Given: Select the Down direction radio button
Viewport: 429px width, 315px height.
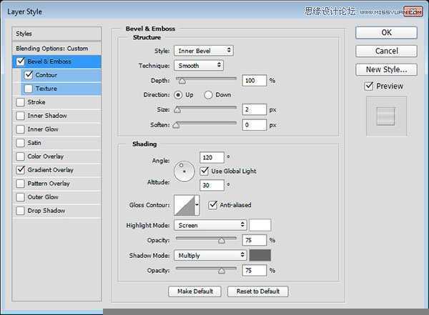Looking at the screenshot, I should click(208, 95).
